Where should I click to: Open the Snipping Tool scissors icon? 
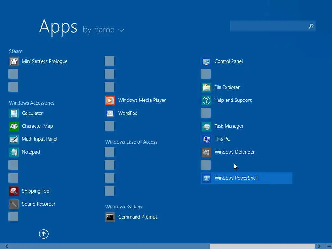point(14,191)
